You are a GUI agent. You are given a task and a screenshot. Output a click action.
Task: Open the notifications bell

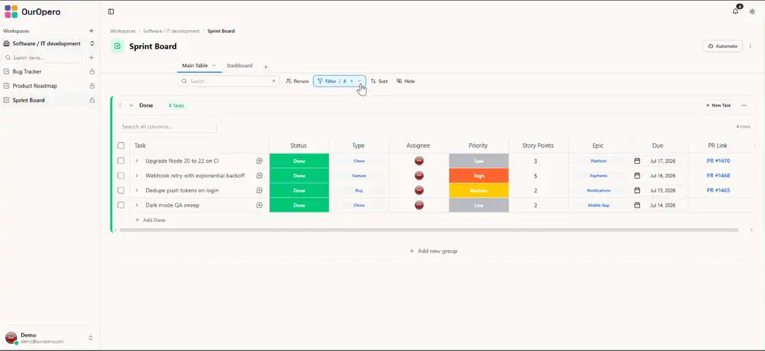(735, 12)
